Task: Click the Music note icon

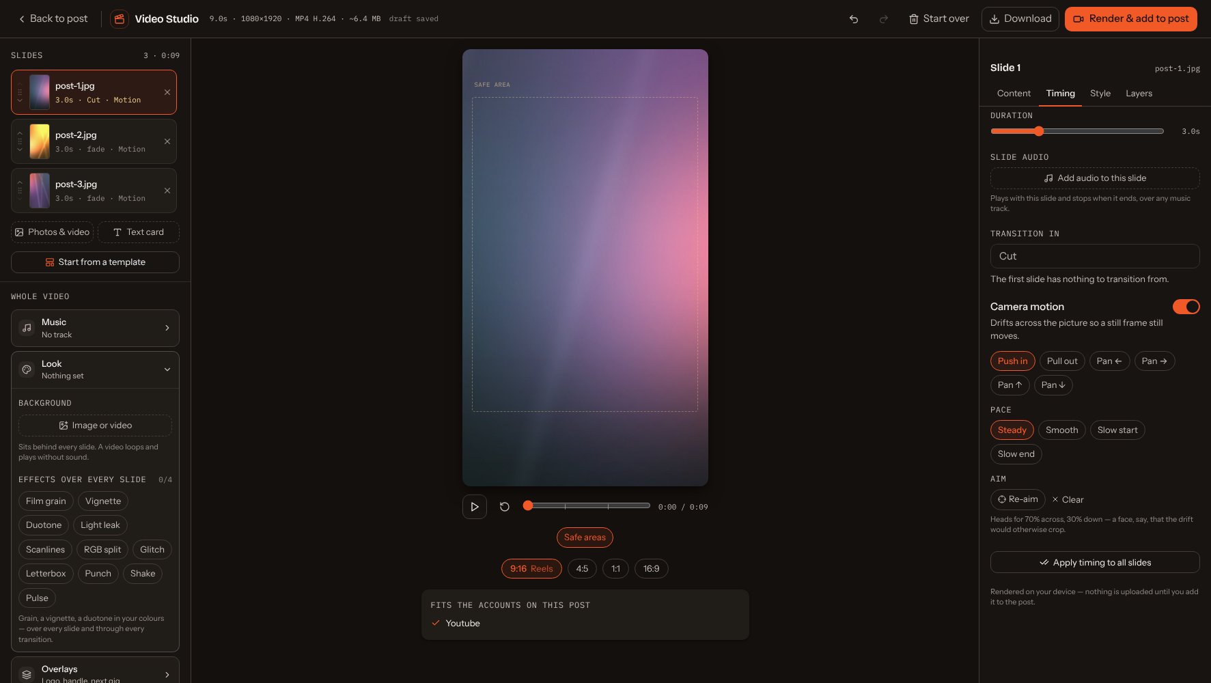Action: (27, 328)
